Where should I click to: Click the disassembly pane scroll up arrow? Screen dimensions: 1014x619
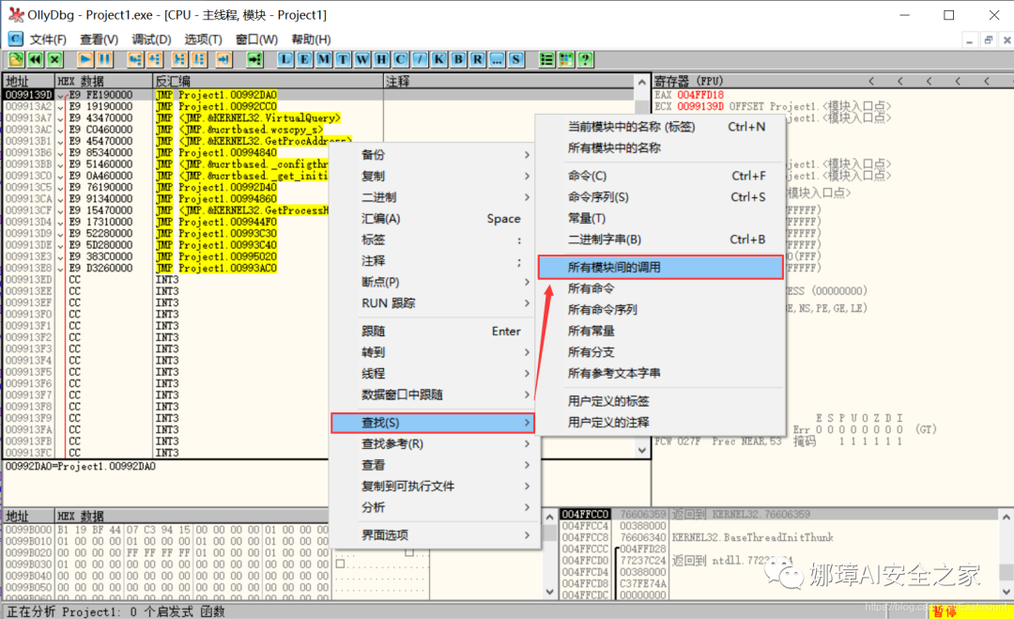click(x=641, y=82)
